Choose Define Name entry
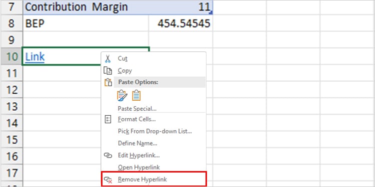Screen dimensions: 375x187 (x=153, y=143)
